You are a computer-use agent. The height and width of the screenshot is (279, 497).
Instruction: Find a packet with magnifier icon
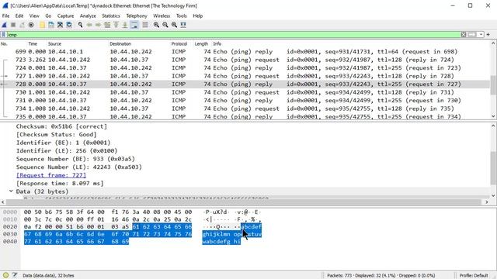click(x=81, y=25)
